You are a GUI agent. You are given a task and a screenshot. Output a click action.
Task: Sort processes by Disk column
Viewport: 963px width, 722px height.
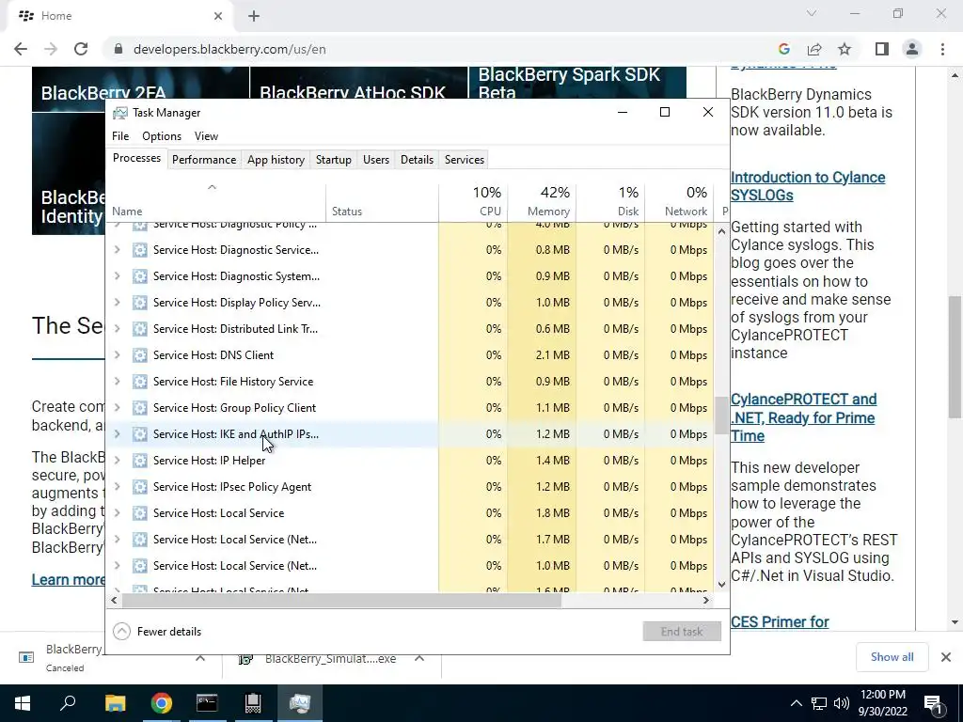[x=610, y=203]
